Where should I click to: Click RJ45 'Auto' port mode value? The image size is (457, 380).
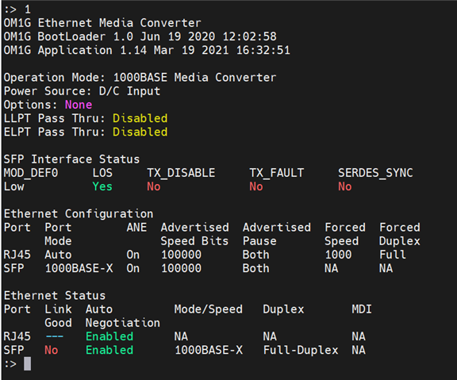pyautogui.click(x=58, y=255)
